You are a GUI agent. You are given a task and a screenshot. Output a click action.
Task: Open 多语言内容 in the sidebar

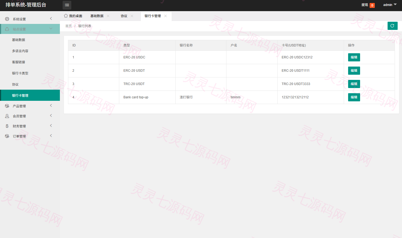click(x=30, y=51)
